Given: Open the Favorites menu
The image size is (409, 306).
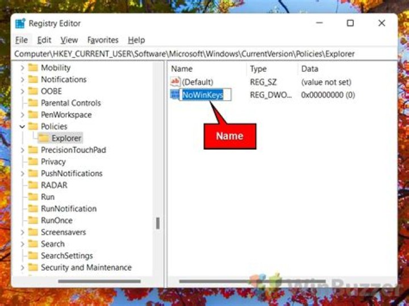Looking at the screenshot, I should [x=103, y=40].
